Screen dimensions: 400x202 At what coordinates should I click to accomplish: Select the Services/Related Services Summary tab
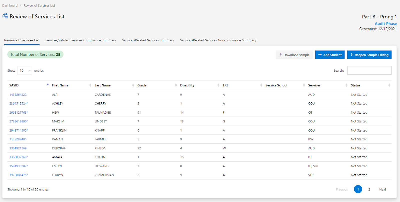click(x=148, y=40)
